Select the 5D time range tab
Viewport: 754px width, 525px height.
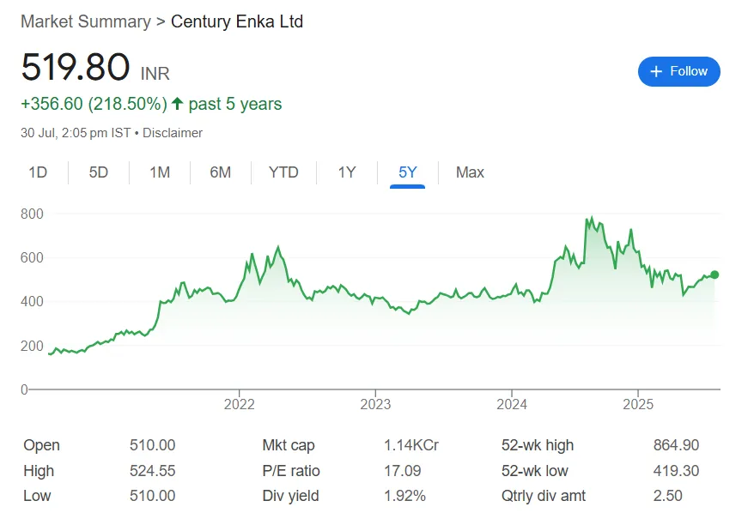[x=99, y=172]
